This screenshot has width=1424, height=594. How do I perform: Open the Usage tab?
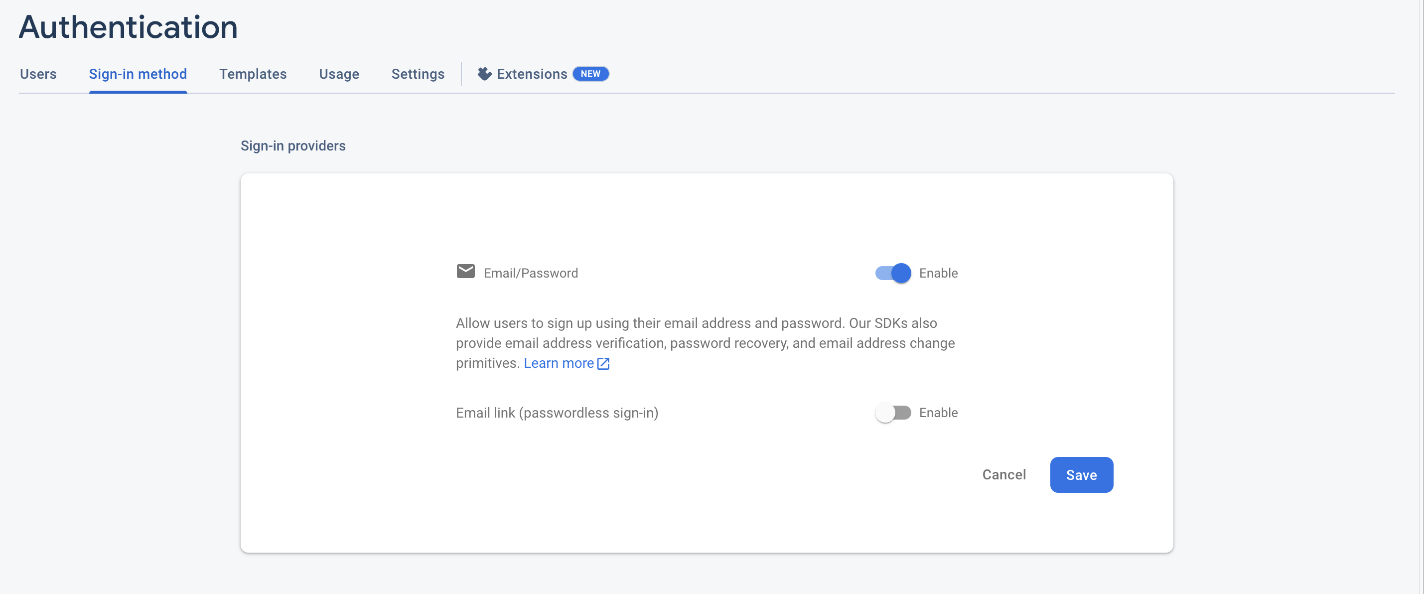[339, 74]
